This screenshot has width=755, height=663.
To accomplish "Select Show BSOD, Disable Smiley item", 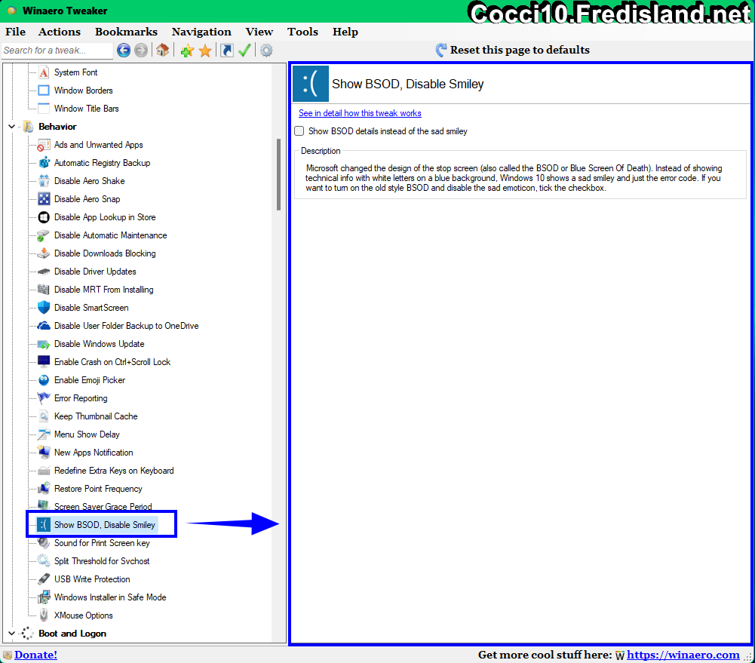I will coord(105,525).
